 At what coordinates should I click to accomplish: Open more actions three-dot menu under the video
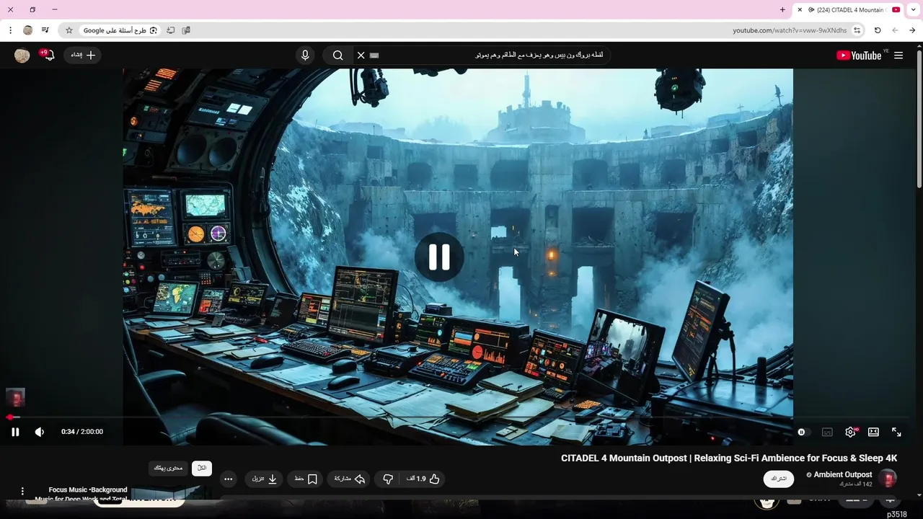(228, 479)
